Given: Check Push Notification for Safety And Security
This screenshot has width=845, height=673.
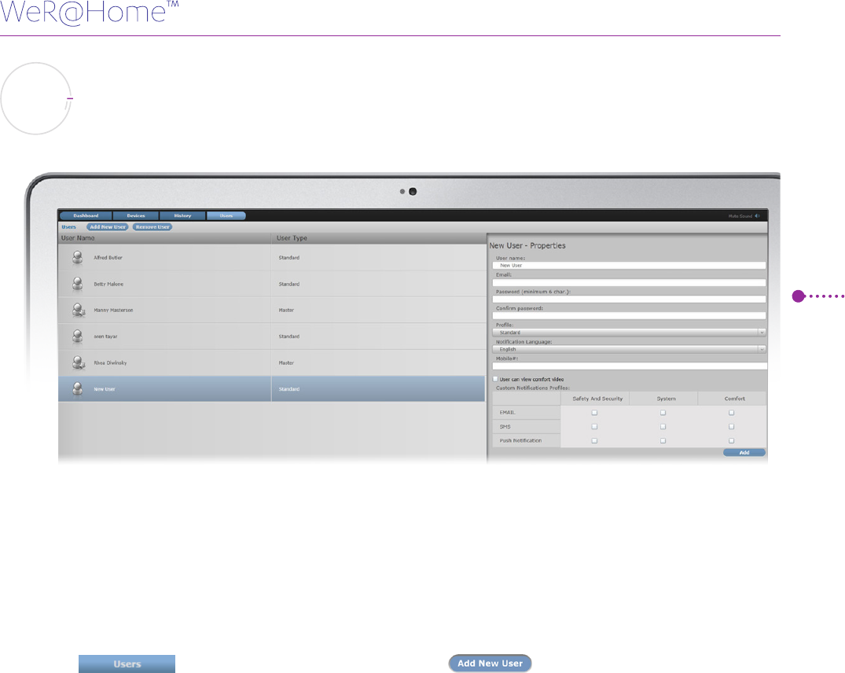Looking at the screenshot, I should pyautogui.click(x=594, y=441).
